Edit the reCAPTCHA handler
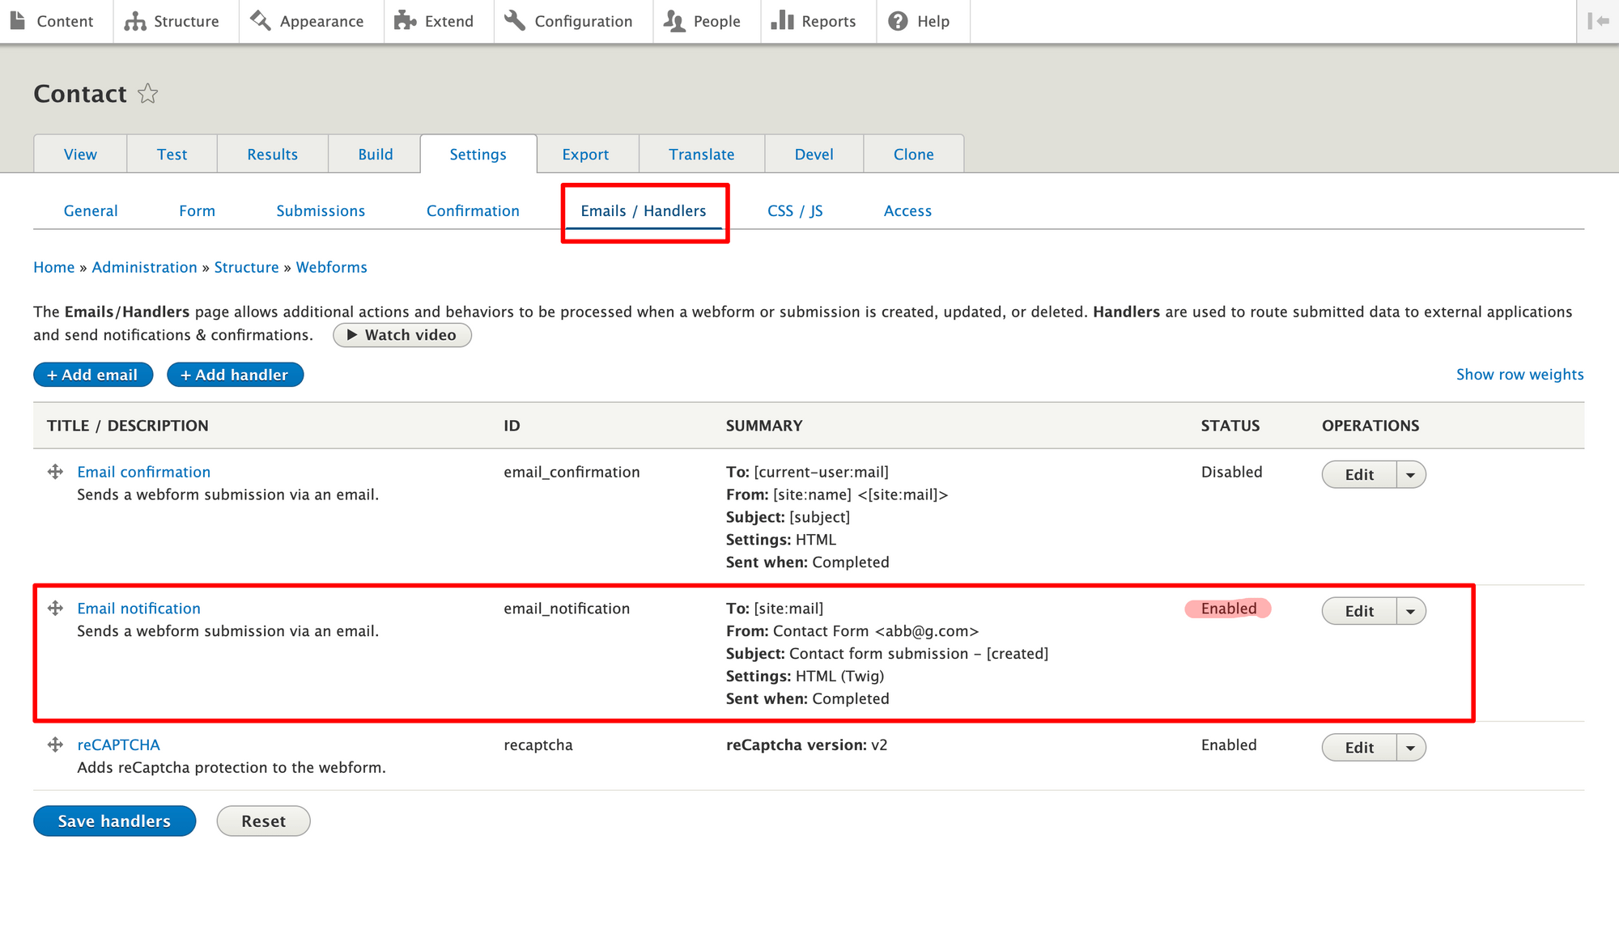Viewport: 1619px width, 942px height. 1359,748
